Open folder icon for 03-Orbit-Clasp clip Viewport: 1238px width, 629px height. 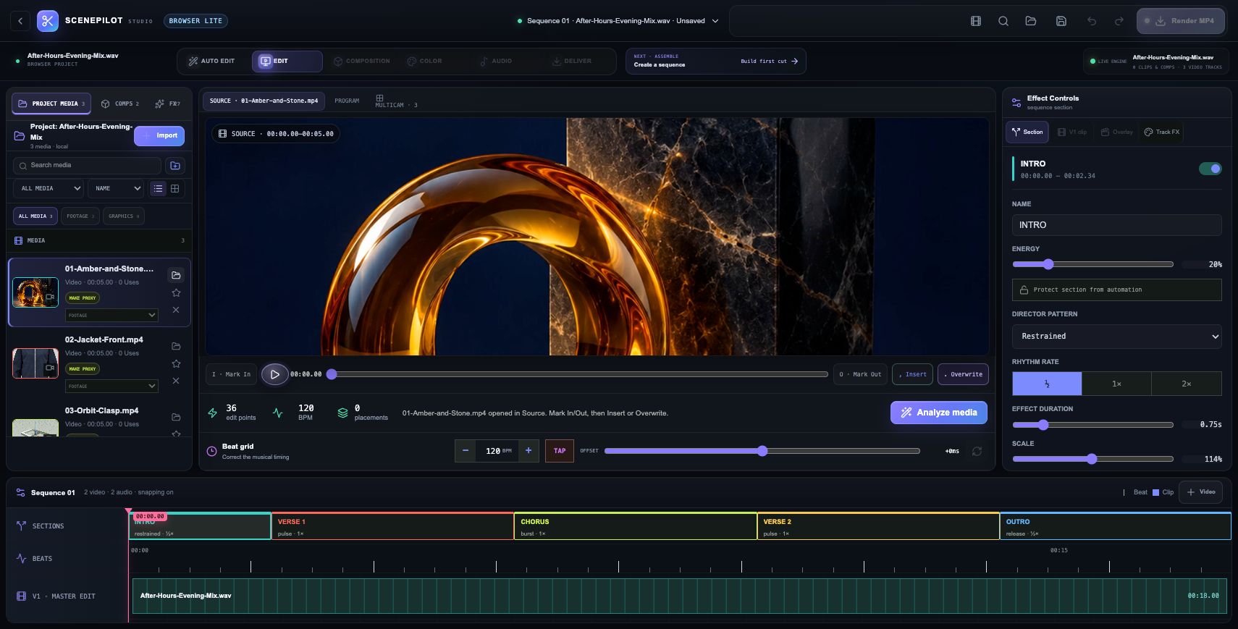click(x=176, y=417)
